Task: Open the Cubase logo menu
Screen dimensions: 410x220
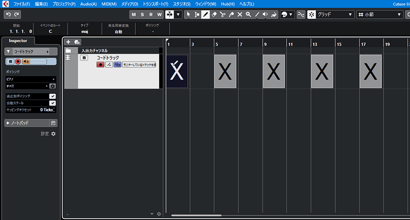Action: tap(5, 4)
